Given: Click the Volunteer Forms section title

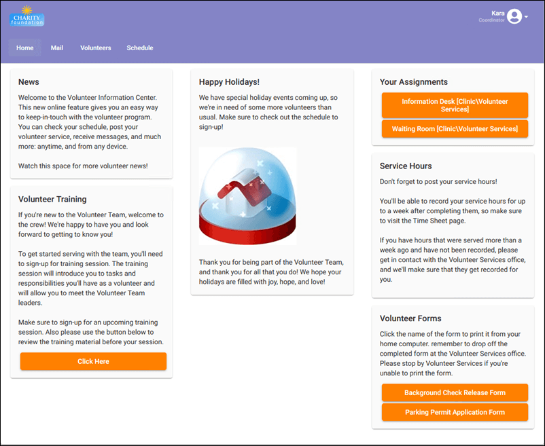Looking at the screenshot, I should click(411, 318).
